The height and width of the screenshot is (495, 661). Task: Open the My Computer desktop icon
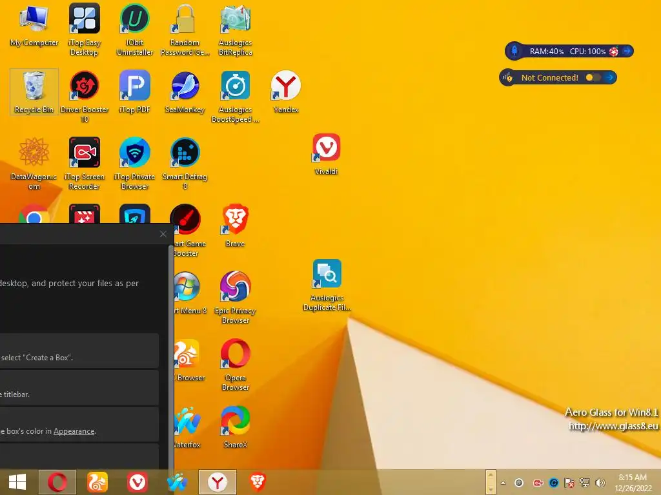point(34,26)
